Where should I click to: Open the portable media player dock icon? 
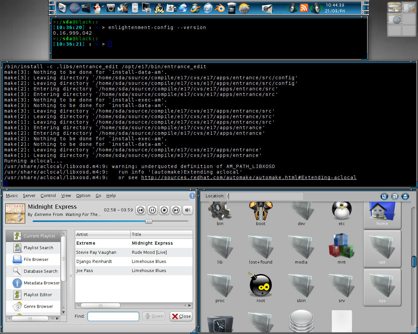pos(135,8)
